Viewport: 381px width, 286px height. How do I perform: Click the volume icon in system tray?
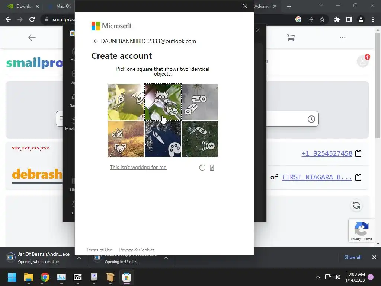[x=337, y=277]
